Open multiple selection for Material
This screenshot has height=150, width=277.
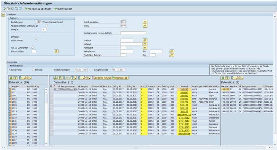pyautogui.click(x=145, y=44)
